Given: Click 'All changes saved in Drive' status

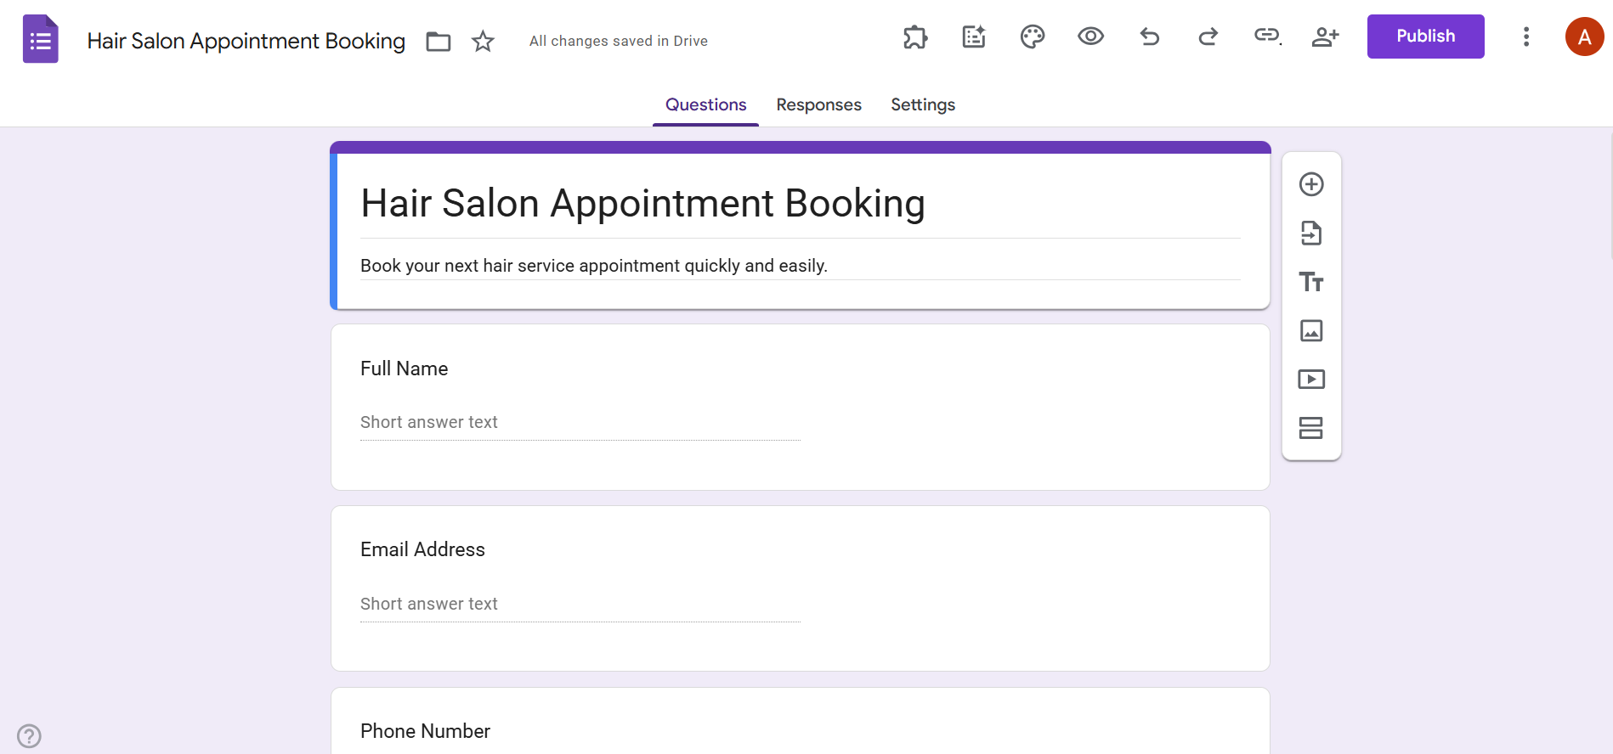Looking at the screenshot, I should coord(618,41).
